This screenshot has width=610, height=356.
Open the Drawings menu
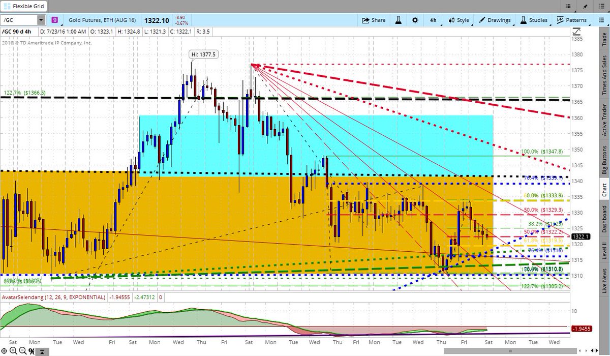[x=494, y=20]
